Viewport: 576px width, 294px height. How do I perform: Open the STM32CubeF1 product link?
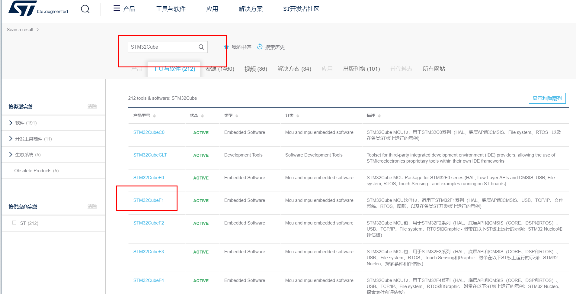tap(149, 200)
